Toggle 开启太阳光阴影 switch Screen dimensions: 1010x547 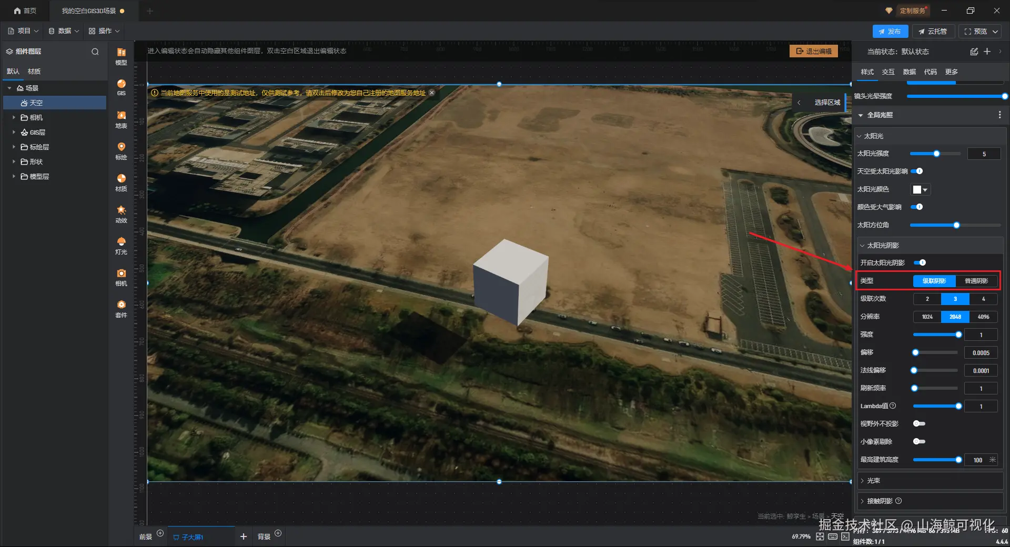[x=920, y=262]
